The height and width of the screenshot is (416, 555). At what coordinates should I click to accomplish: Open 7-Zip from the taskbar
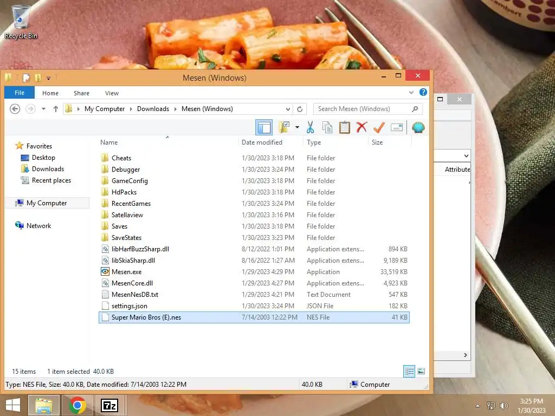(x=109, y=405)
